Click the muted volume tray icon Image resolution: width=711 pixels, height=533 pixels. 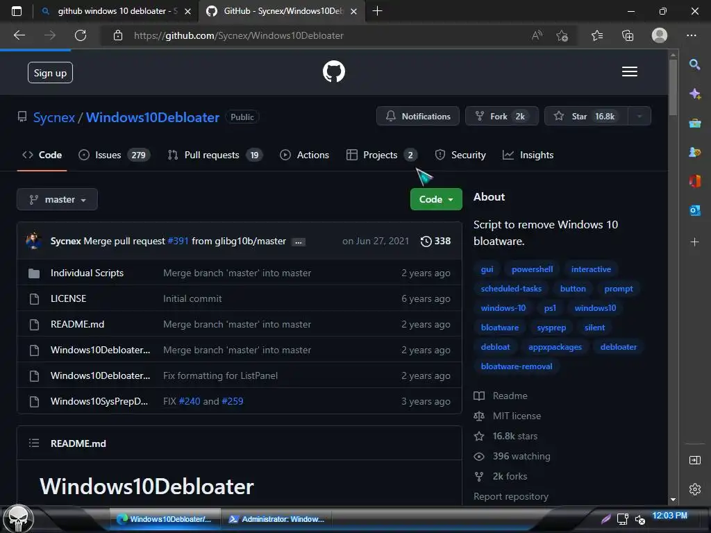pyautogui.click(x=639, y=519)
